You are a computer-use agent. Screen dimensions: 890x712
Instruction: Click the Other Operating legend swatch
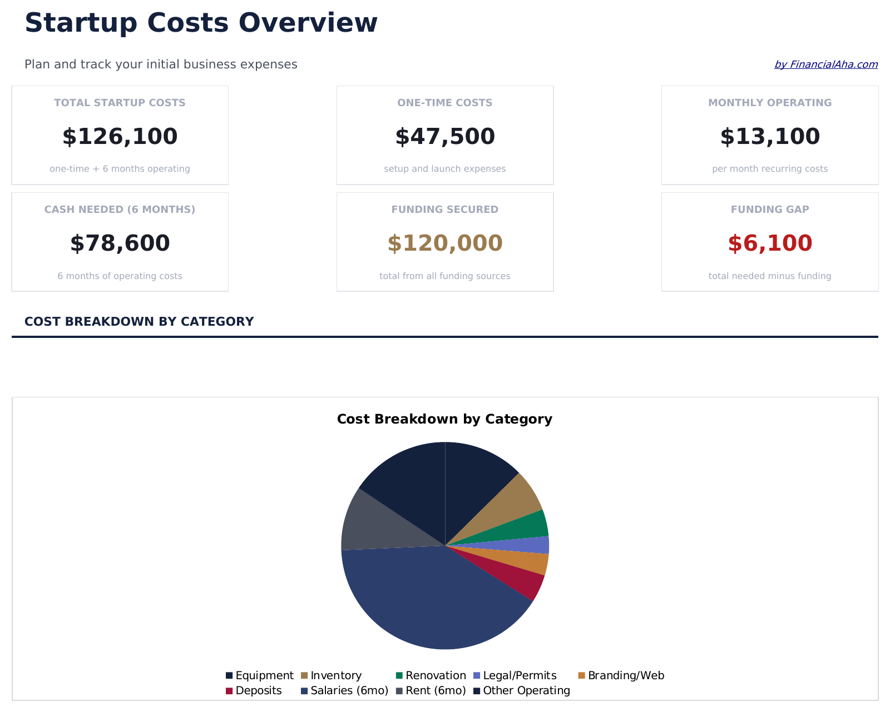(x=477, y=691)
